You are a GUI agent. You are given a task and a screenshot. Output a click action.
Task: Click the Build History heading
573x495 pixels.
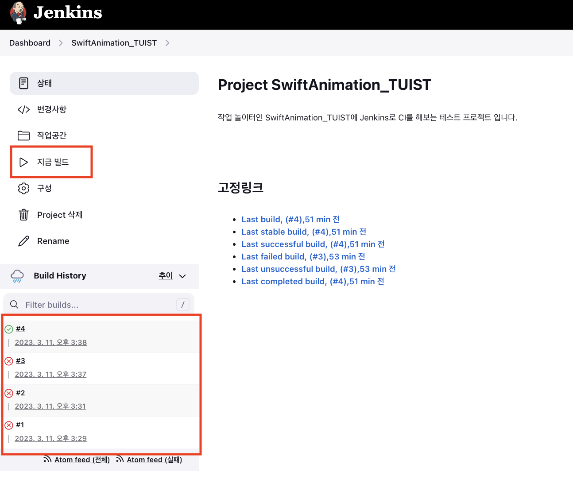coord(60,275)
